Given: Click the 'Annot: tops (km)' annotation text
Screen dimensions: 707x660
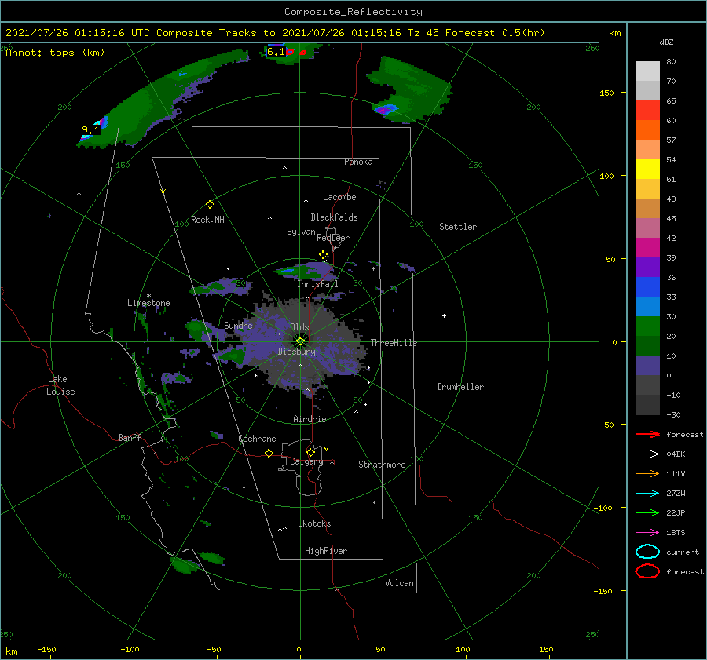Looking at the screenshot, I should [55, 53].
